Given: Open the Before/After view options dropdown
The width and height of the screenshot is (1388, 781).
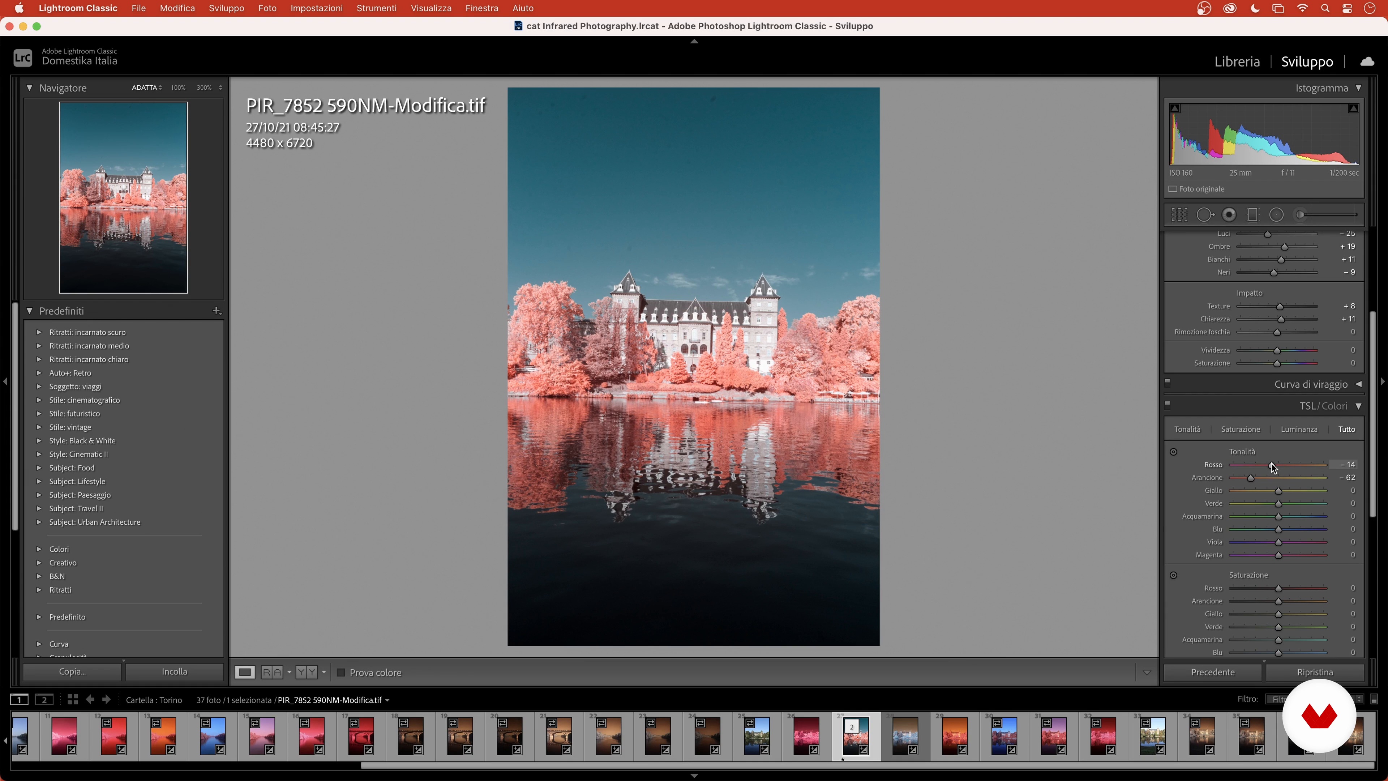Looking at the screenshot, I should point(289,672).
